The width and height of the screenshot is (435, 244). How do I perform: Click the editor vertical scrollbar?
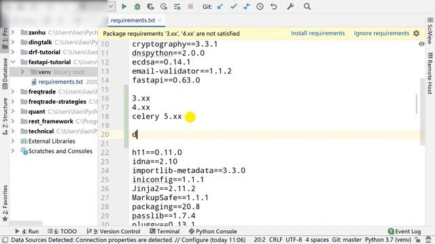[x=423, y=111]
